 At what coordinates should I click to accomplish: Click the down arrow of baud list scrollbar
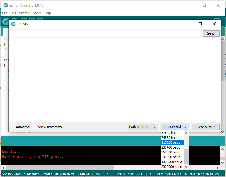pos(187,167)
